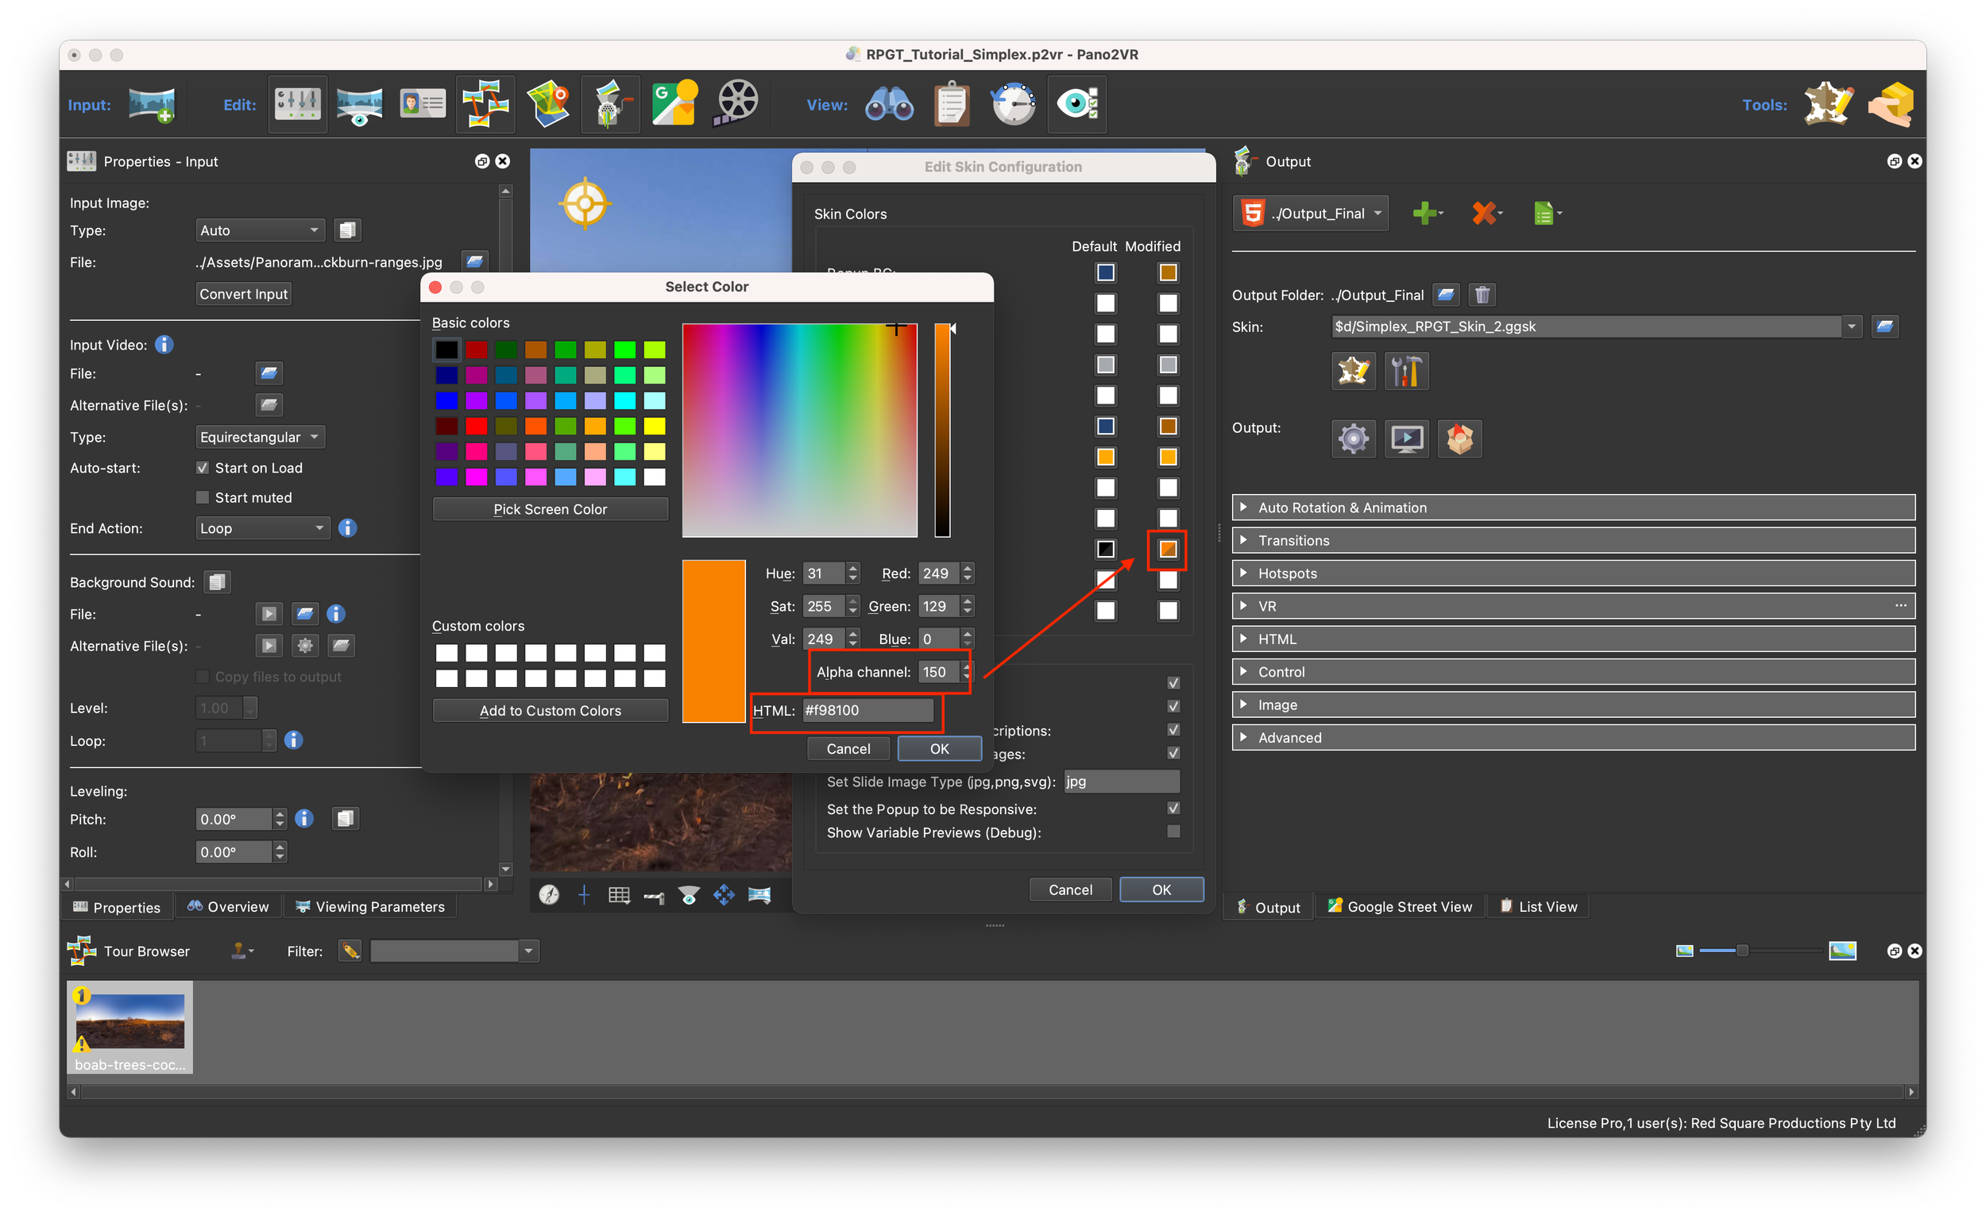Enable the Start muted checkbox

tap(203, 498)
